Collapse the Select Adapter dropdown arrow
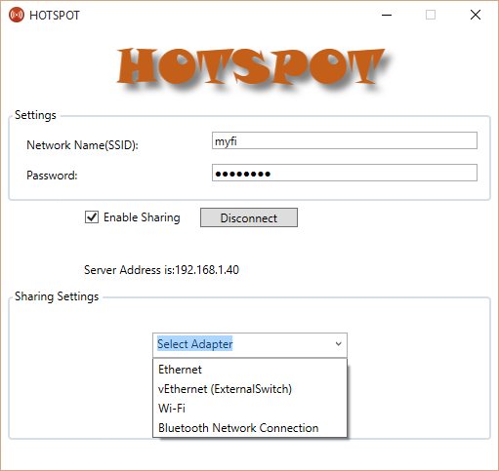 [339, 344]
